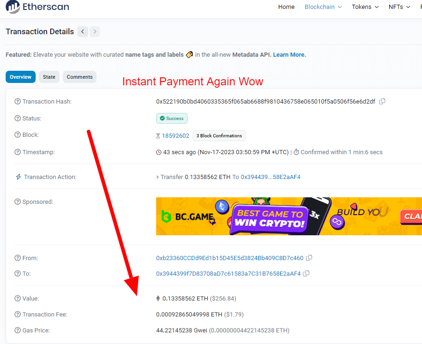The image size is (422, 344).
Task: Click the Transaction Details heading
Action: point(40,32)
